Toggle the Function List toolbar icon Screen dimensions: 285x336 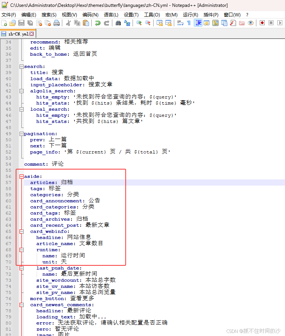[x=233, y=23]
